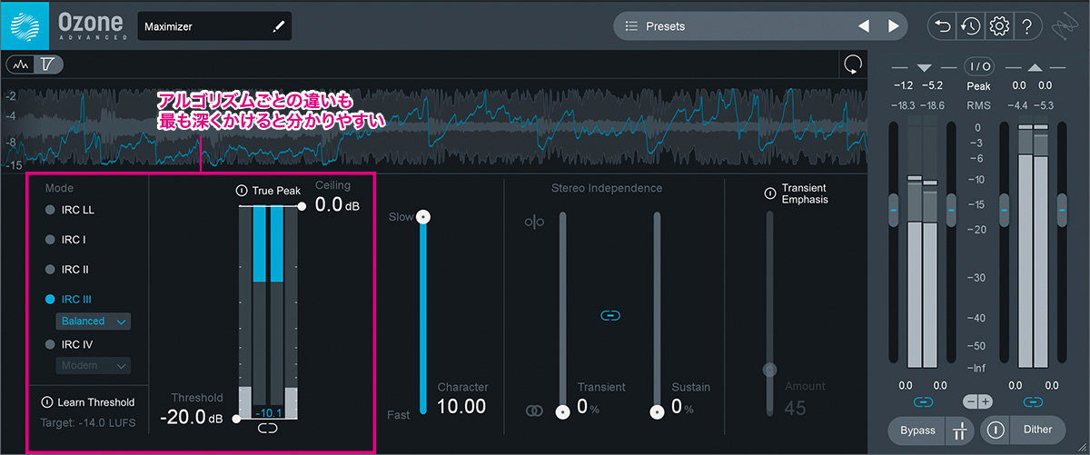The width and height of the screenshot is (1090, 455).
Task: Toggle True Peak limiting
Action: (x=241, y=191)
